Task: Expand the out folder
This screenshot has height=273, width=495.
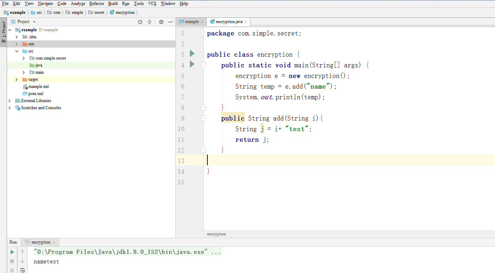Action: point(17,44)
